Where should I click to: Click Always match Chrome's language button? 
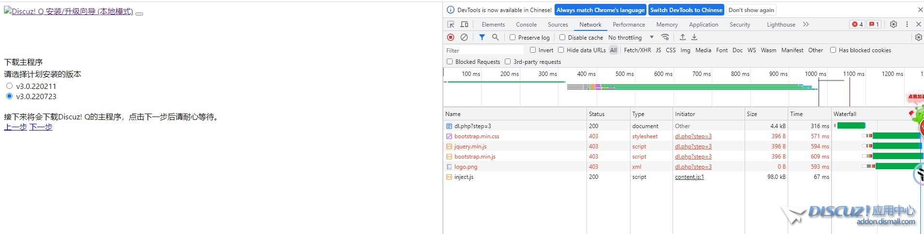click(x=601, y=10)
